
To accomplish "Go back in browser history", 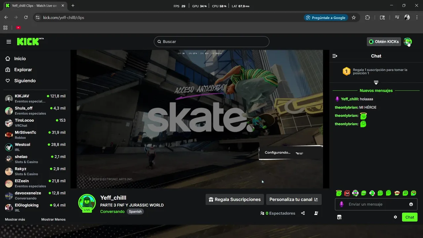I will (6, 18).
